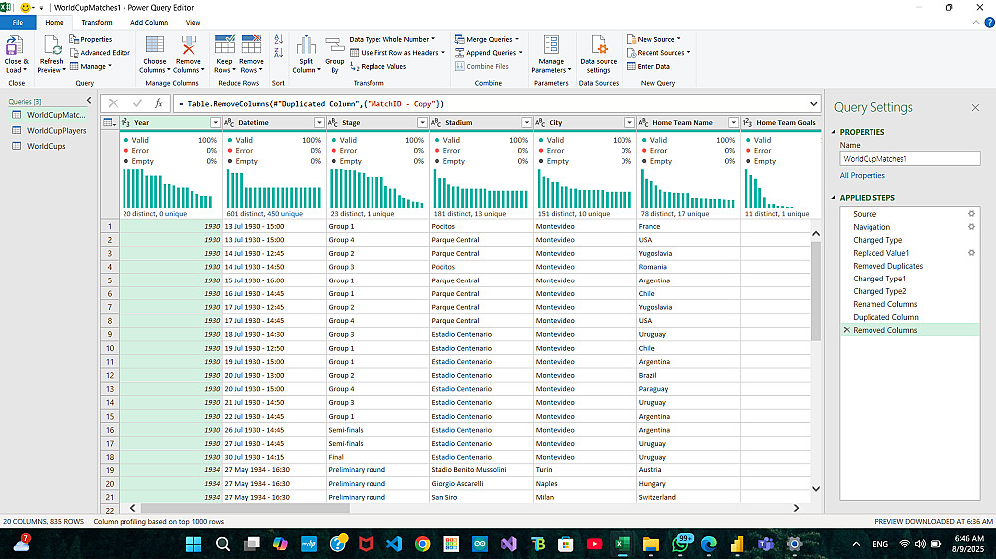The height and width of the screenshot is (559, 996).
Task: Collapse the APPLIED STEPS section
Action: [834, 198]
